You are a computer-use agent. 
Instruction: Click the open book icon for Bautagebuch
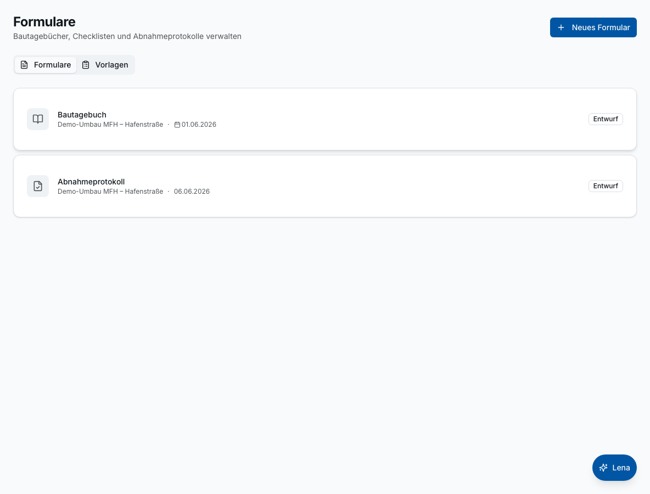click(x=38, y=119)
